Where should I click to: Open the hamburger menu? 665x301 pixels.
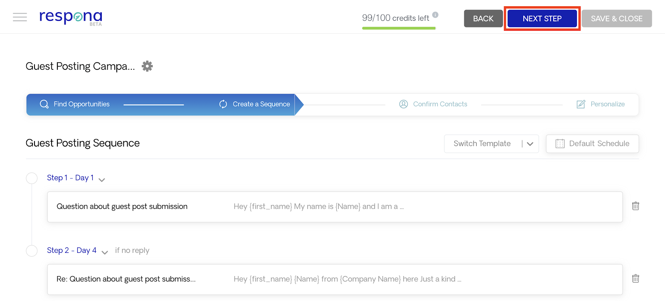20,17
